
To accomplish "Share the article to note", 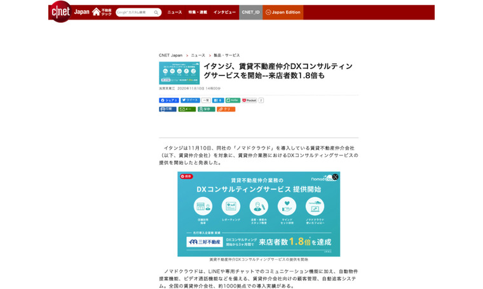I will tap(233, 100).
